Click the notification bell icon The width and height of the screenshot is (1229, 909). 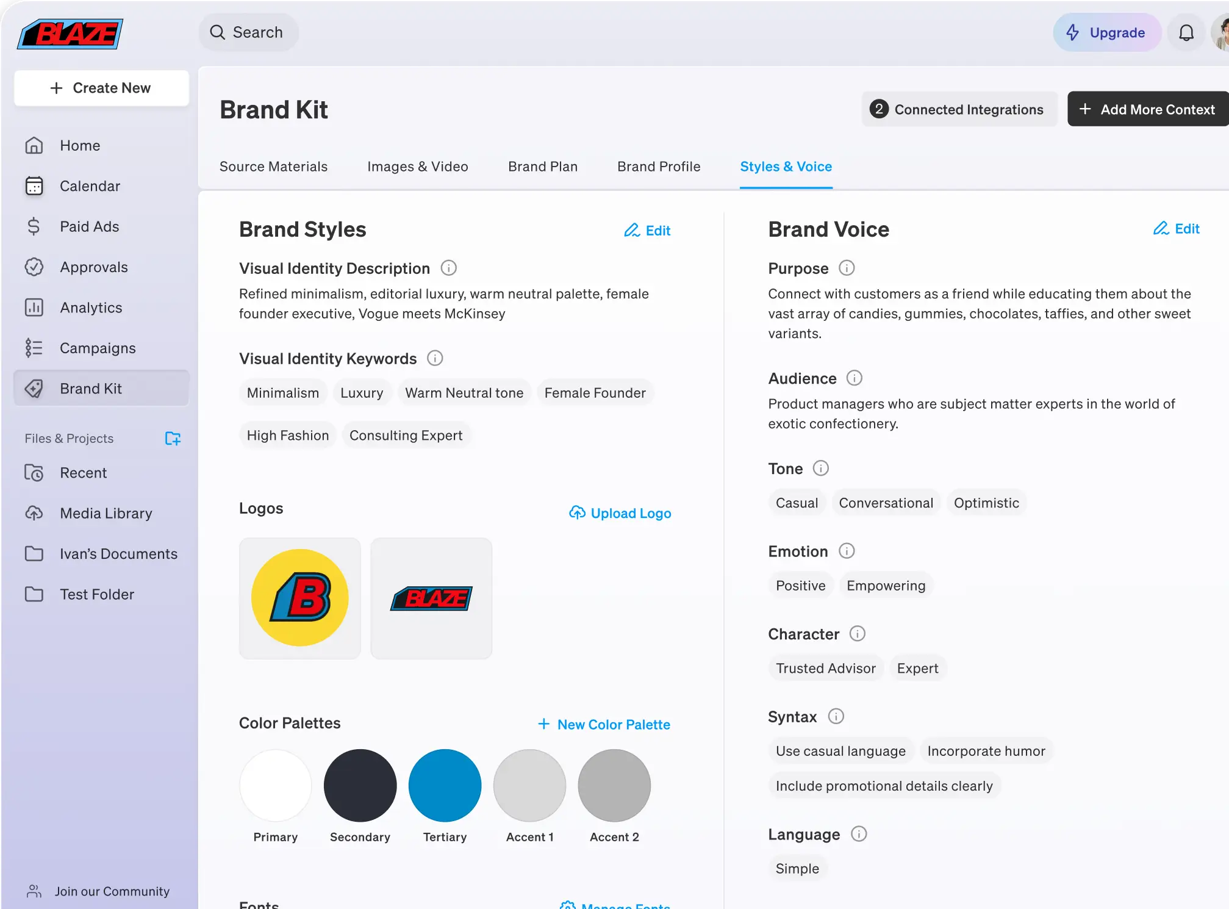[x=1186, y=32]
